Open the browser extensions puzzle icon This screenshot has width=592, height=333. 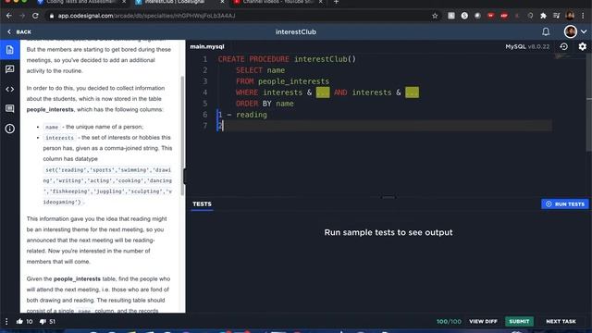[543, 16]
